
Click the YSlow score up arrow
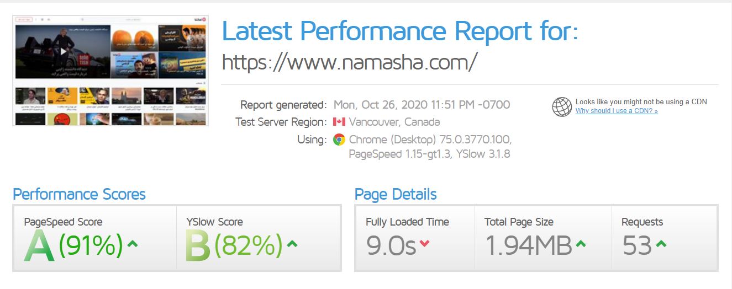[292, 244]
